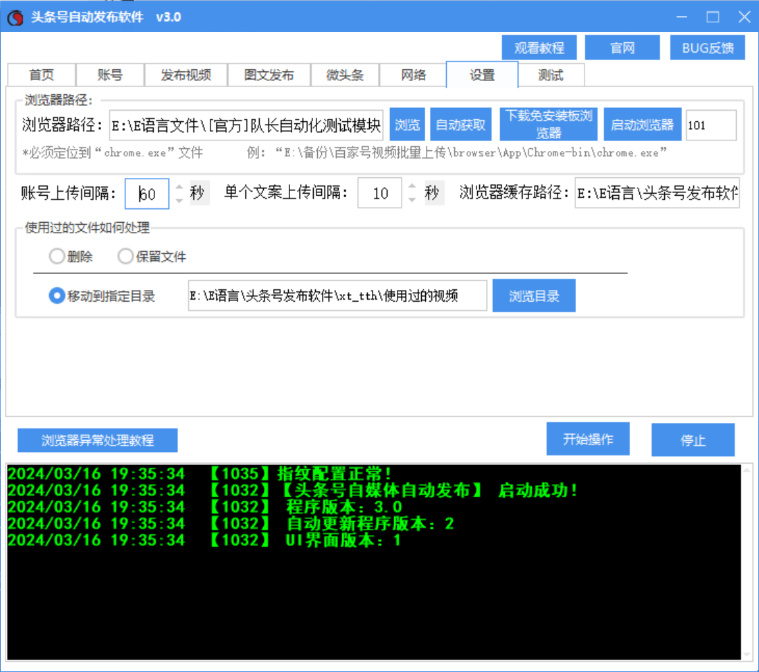Increase 账号上传间隔 with the up arrow
The width and height of the screenshot is (759, 672).
click(179, 188)
